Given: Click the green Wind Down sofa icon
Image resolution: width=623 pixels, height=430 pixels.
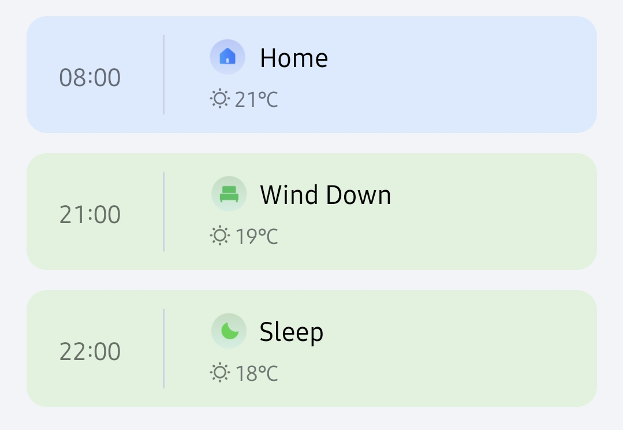Looking at the screenshot, I should tap(229, 194).
